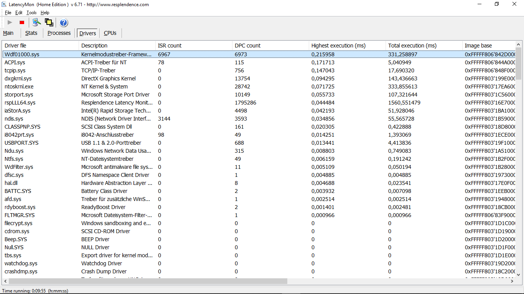Click the overlapping yellow squares toolbar icon
Viewport: 524px width, 294px height.
click(x=49, y=23)
